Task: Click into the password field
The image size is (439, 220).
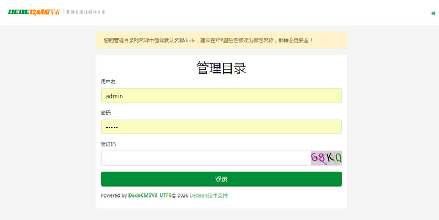Action: click(x=221, y=127)
